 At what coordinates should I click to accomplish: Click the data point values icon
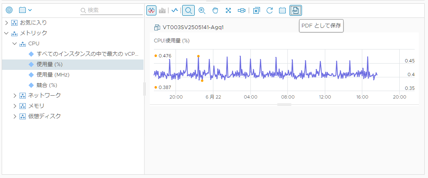242,11
